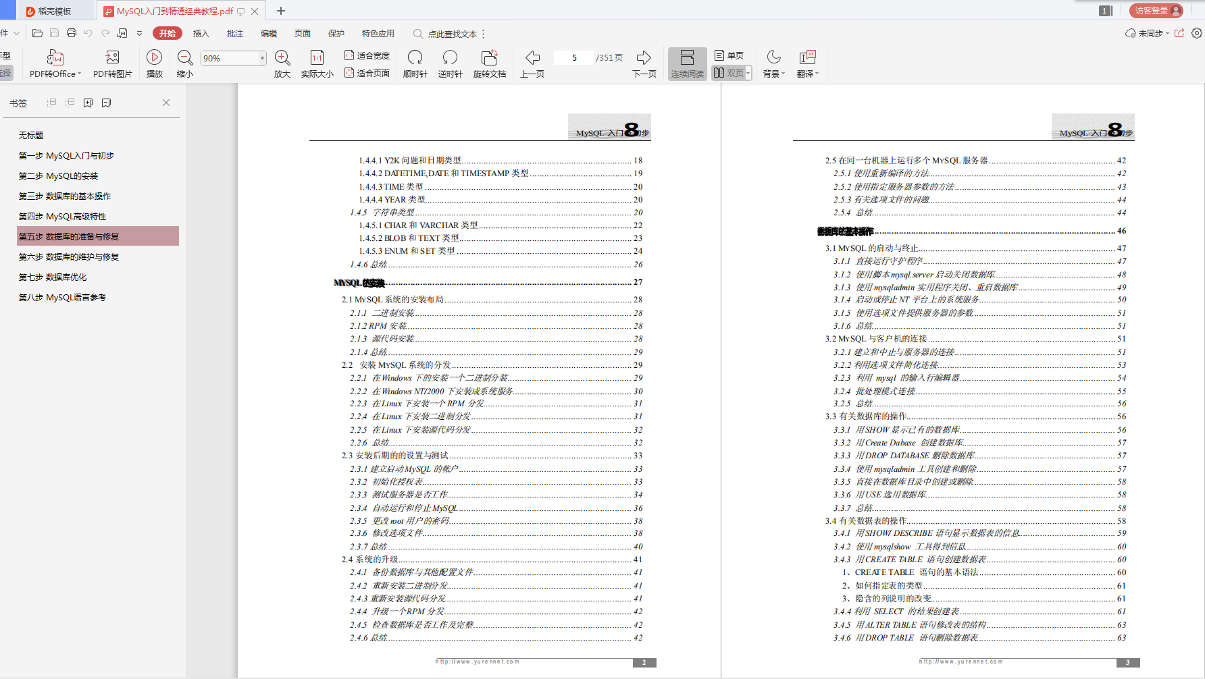Toggle 双页 two-page view
1205x679 pixels.
pyautogui.click(x=728, y=73)
